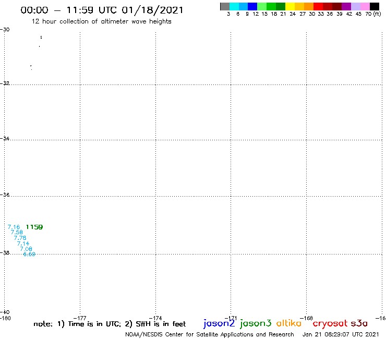Select the wave height reading 7.08
This screenshot has height=339, width=386.
[26, 249]
